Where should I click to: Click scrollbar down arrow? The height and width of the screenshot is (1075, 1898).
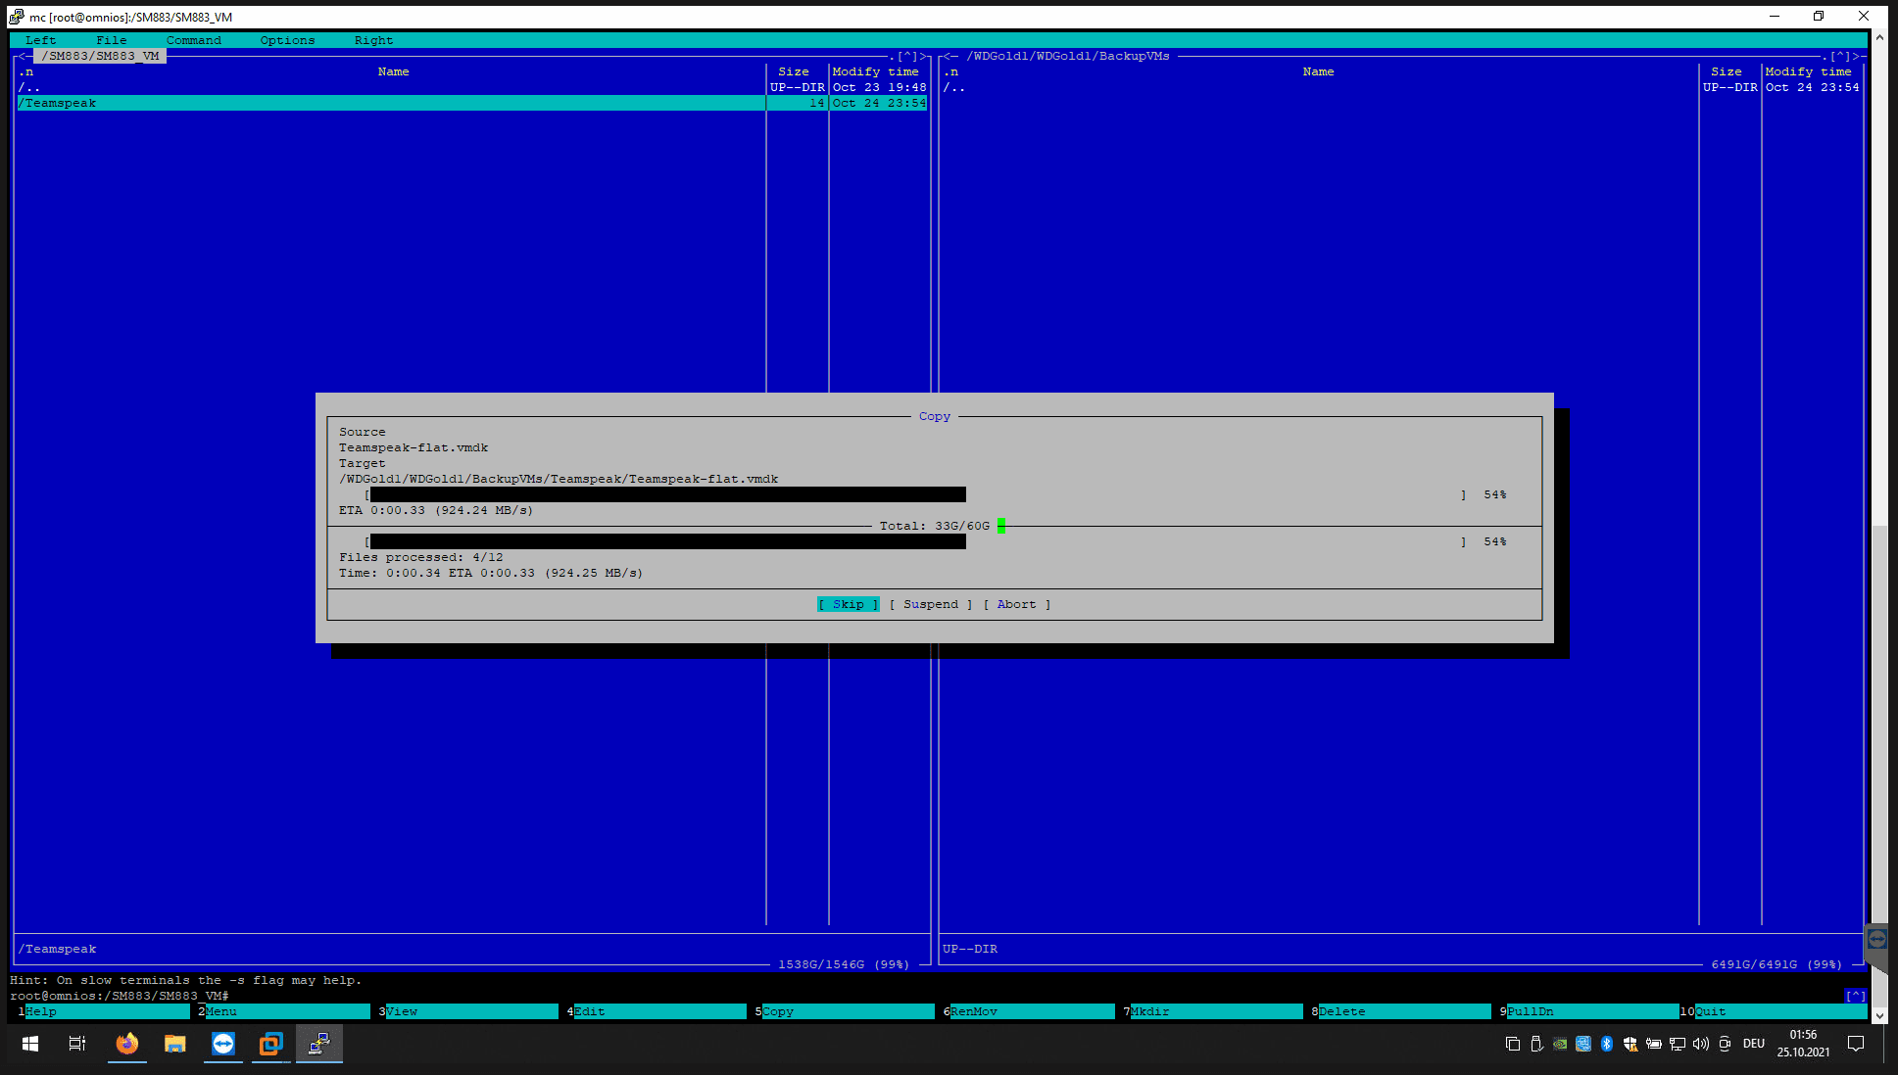click(x=1879, y=1015)
